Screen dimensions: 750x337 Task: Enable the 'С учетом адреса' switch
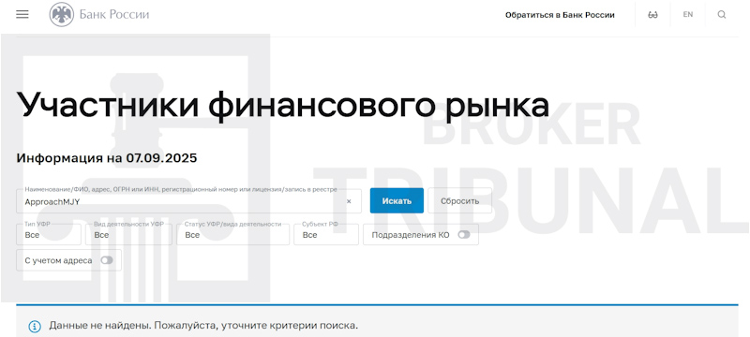[107, 260]
